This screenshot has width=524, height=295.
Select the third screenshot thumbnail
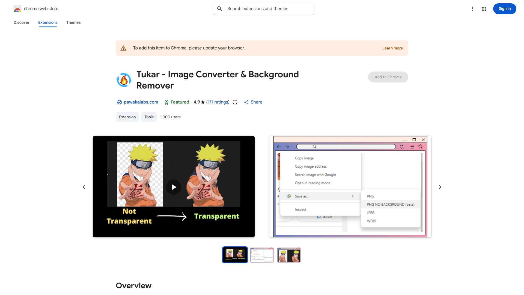pos(289,255)
